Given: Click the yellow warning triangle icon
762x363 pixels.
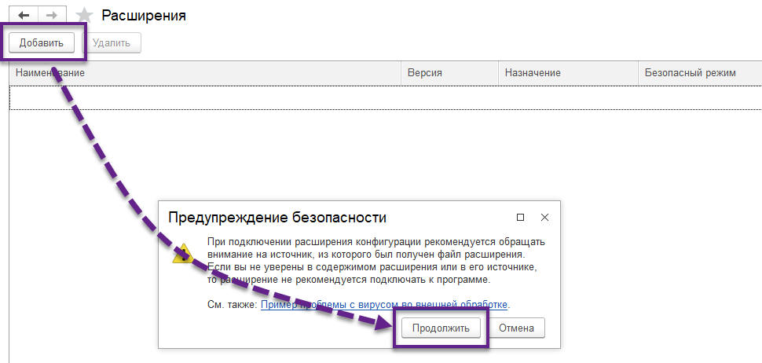Looking at the screenshot, I should click(183, 254).
